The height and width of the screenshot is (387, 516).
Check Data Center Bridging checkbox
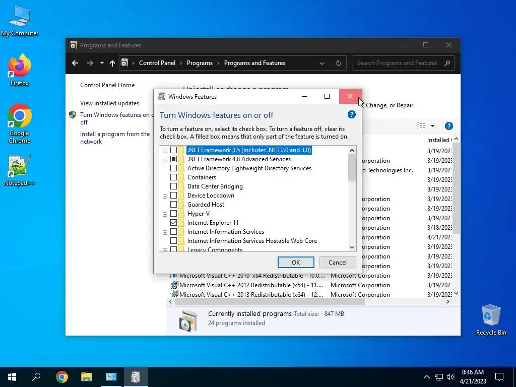pyautogui.click(x=173, y=186)
